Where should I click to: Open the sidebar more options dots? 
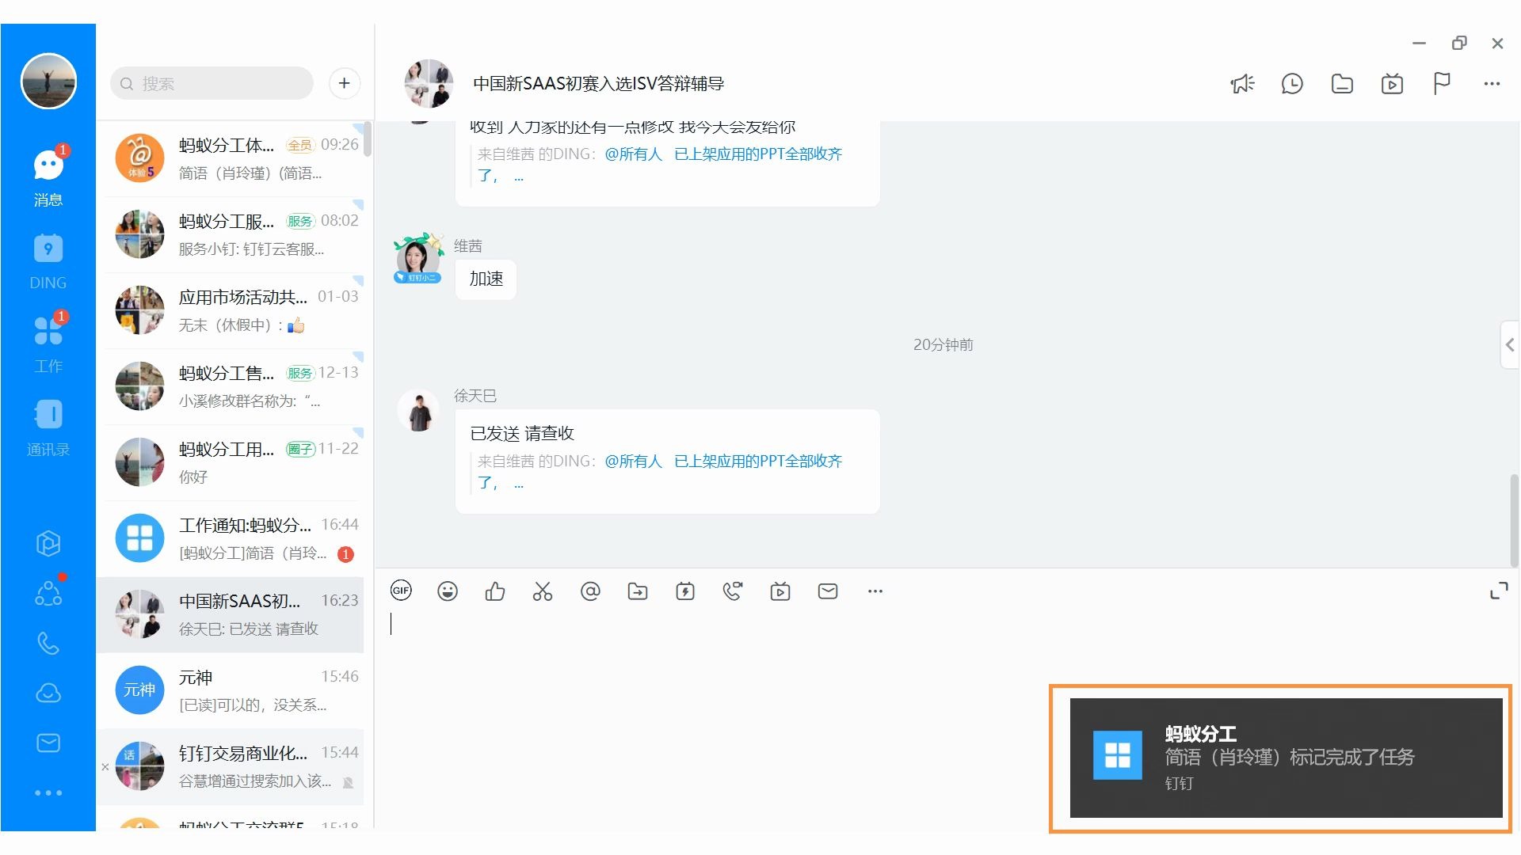(48, 792)
